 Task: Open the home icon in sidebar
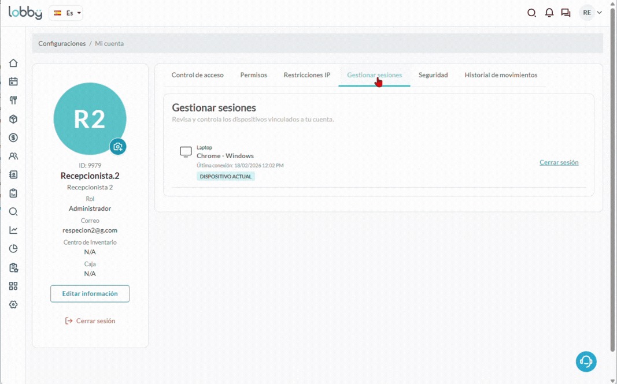pyautogui.click(x=13, y=63)
